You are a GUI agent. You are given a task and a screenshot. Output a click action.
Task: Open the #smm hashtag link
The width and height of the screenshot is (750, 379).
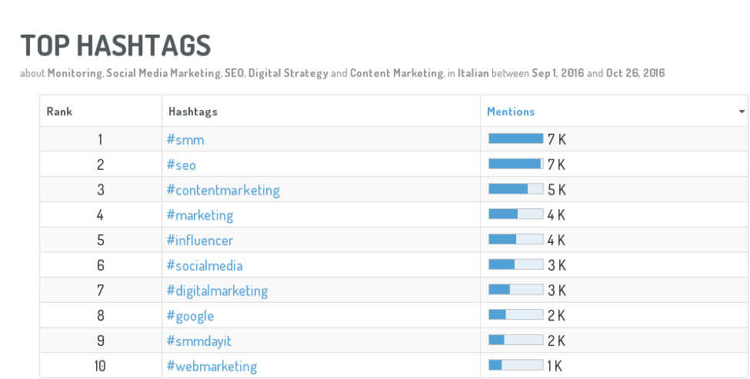(185, 140)
